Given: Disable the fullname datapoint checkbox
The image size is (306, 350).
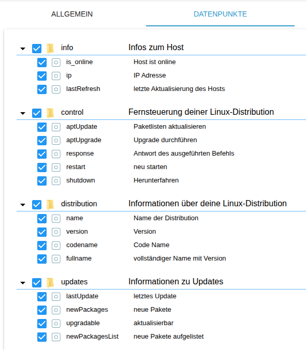Looking at the screenshot, I should (42, 259).
